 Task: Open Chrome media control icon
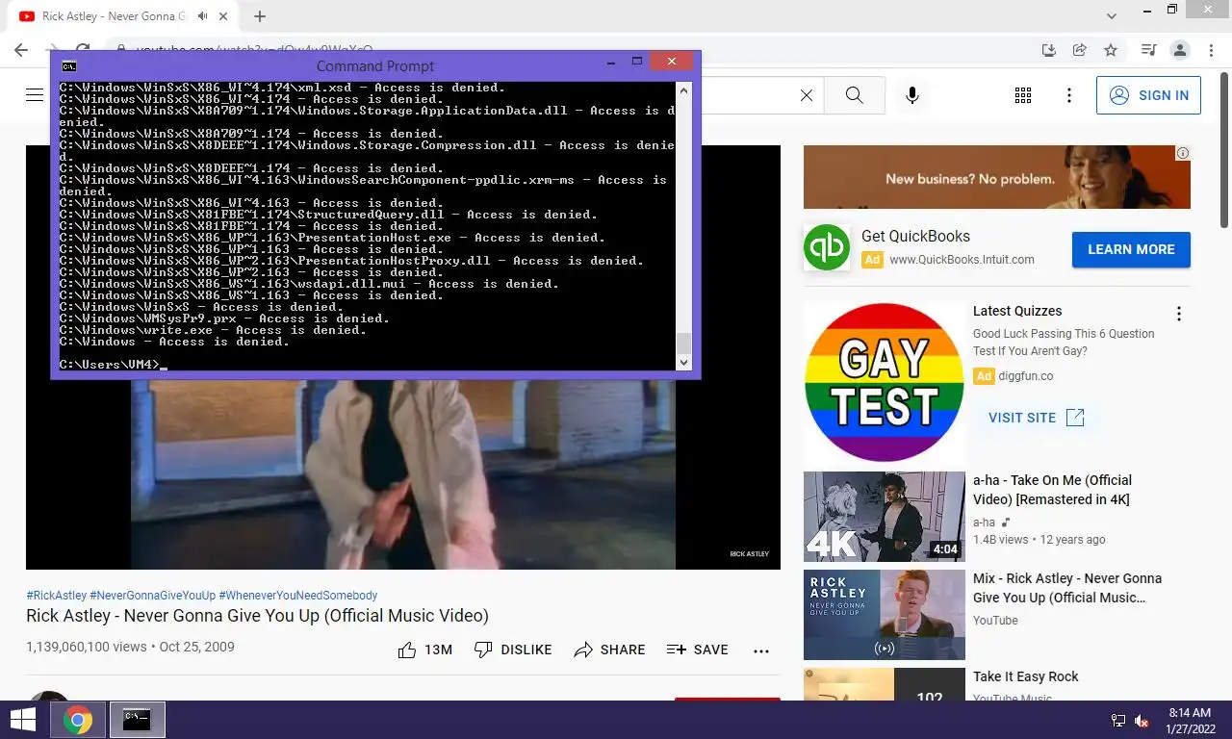coord(1148,50)
